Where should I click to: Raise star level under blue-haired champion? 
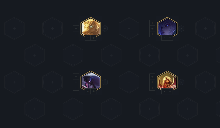pyautogui.click(x=170, y=38)
